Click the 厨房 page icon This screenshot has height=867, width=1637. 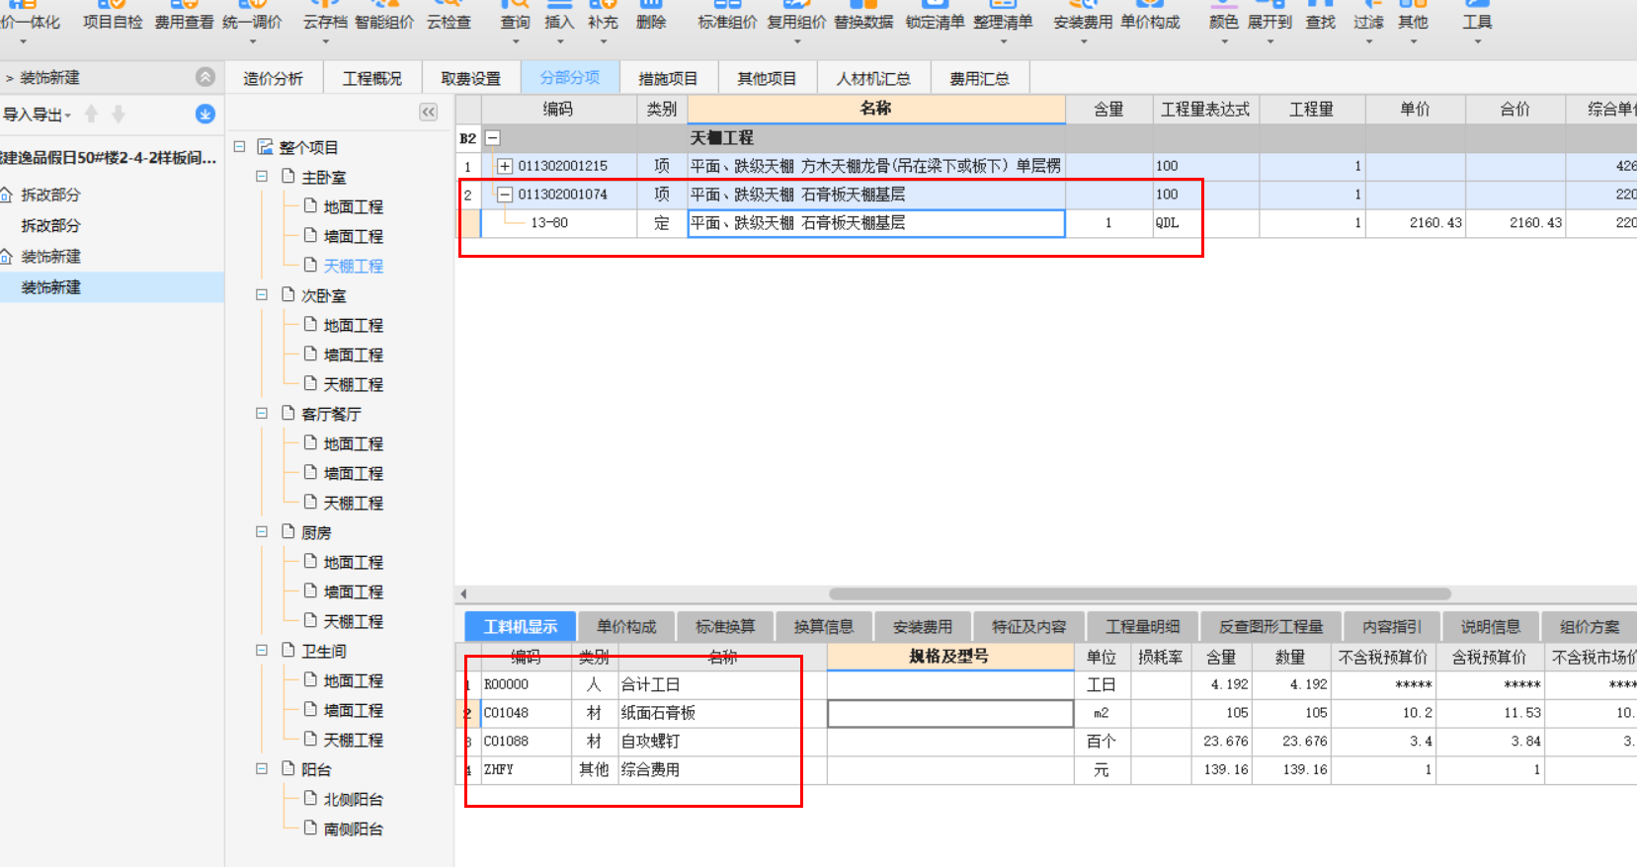pos(288,532)
